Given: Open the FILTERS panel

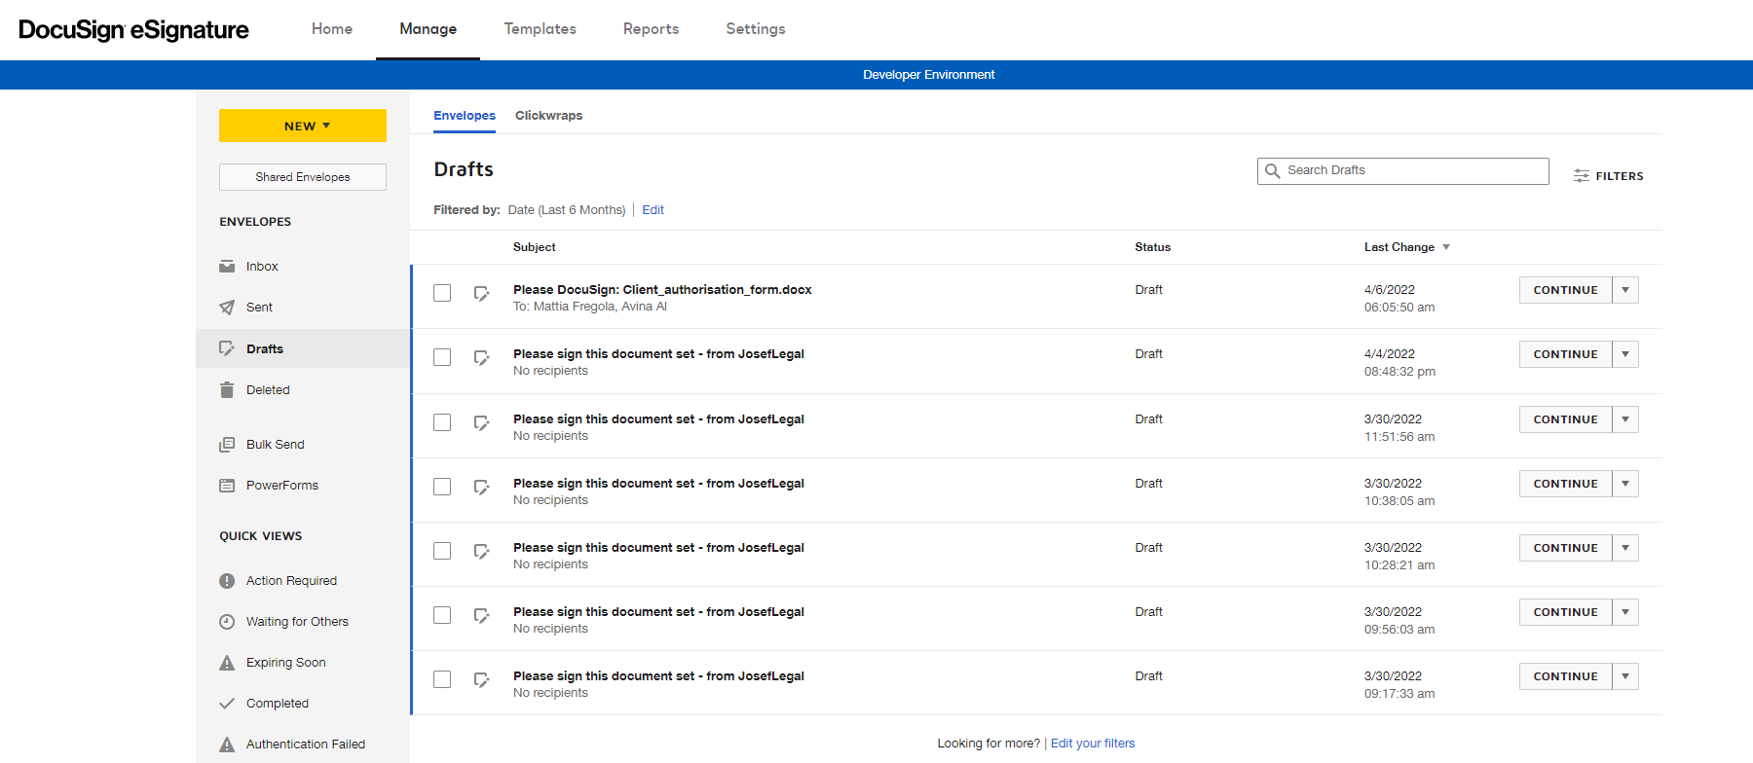Looking at the screenshot, I should [1609, 176].
